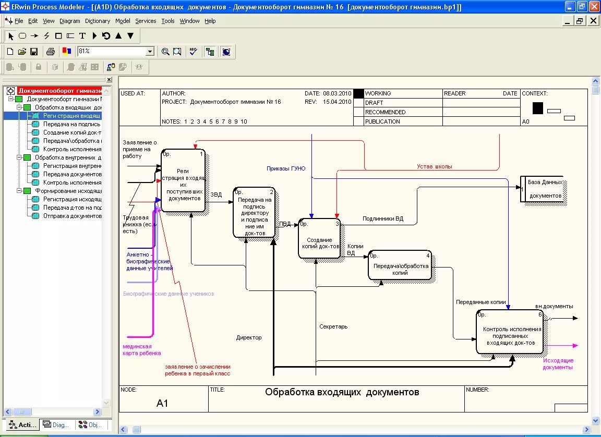Click the go-to-parent-diagram triangle button

pyautogui.click(x=119, y=36)
